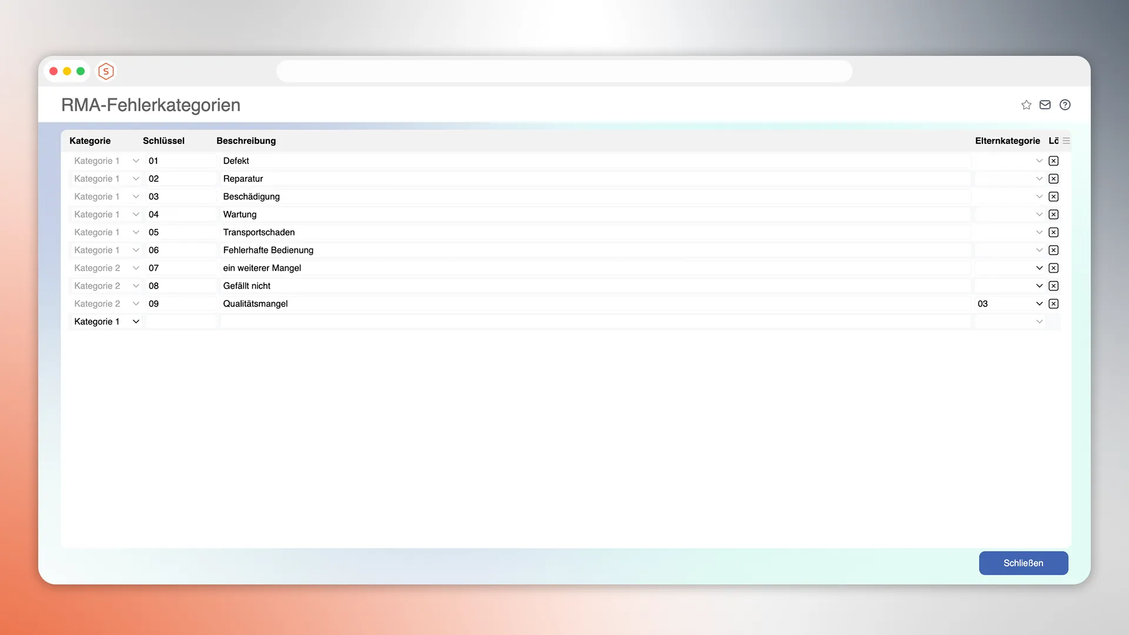1129x635 pixels.
Task: Click the mail envelope icon
Action: click(x=1045, y=105)
